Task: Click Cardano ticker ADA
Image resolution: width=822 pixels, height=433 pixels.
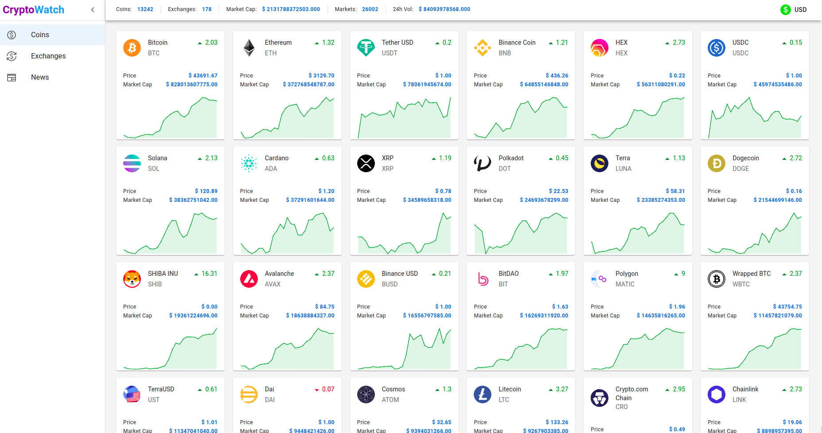Action: 271,169
